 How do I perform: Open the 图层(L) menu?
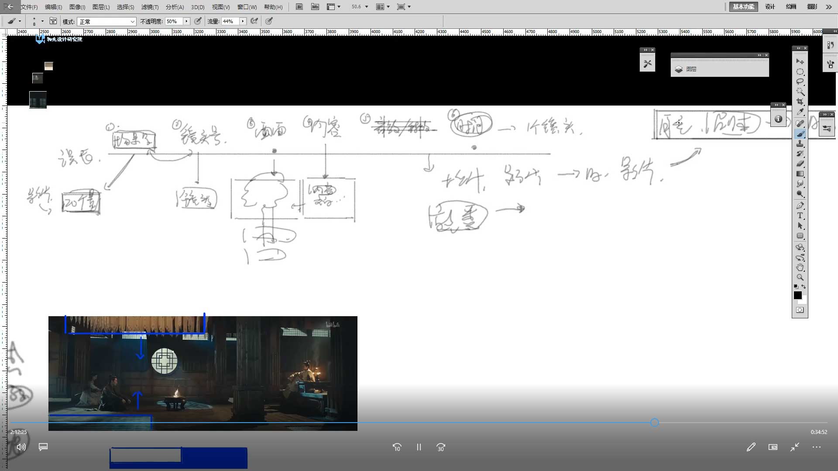pyautogui.click(x=101, y=7)
